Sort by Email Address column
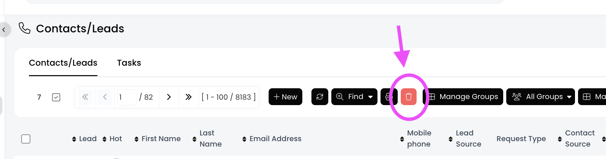 coord(272,139)
